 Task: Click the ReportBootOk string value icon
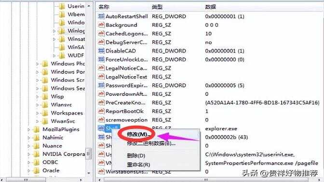click(x=101, y=111)
